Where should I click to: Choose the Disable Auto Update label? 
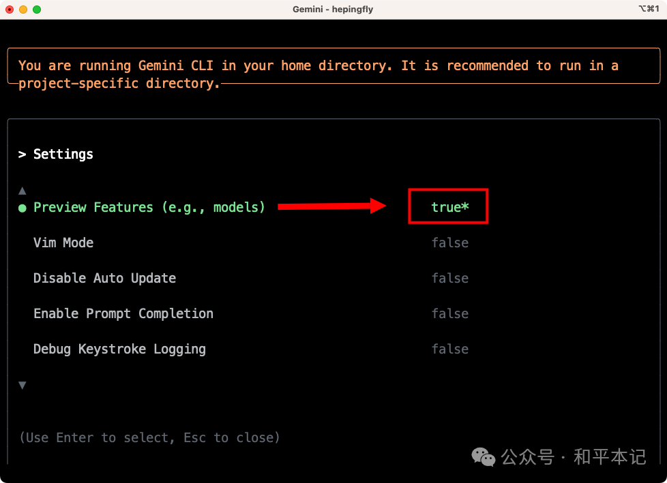(104, 278)
